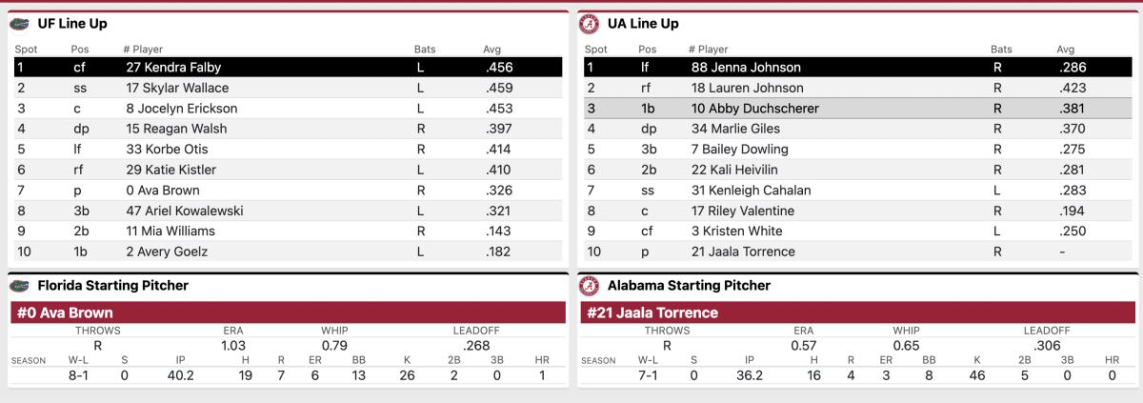Click Alabama logo beside UA Line Up

click(590, 24)
